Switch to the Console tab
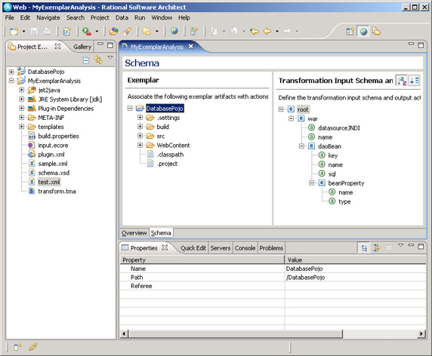This screenshot has height=356, width=432. tap(245, 248)
